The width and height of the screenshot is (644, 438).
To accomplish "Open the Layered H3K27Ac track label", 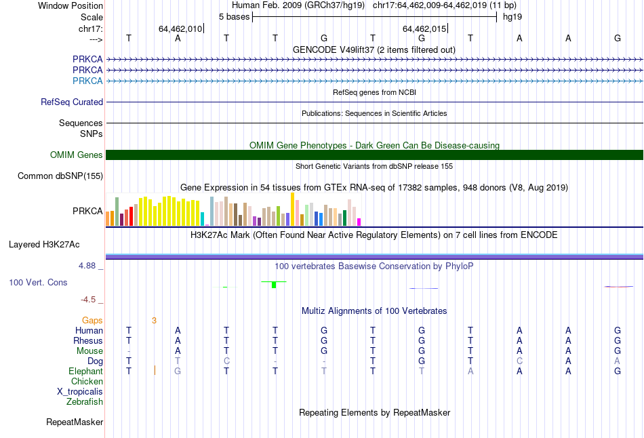I will coord(44,245).
